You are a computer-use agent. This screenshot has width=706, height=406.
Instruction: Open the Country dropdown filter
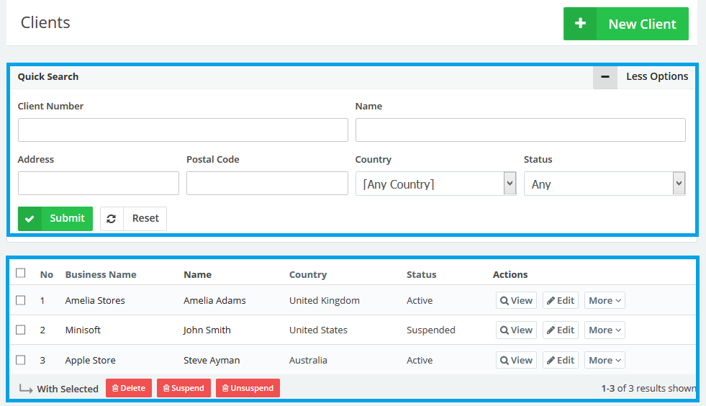click(435, 184)
